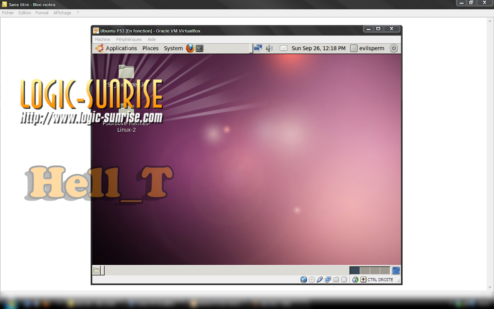Close the VirtualBox Ubuntu PS3 window

(392, 29)
